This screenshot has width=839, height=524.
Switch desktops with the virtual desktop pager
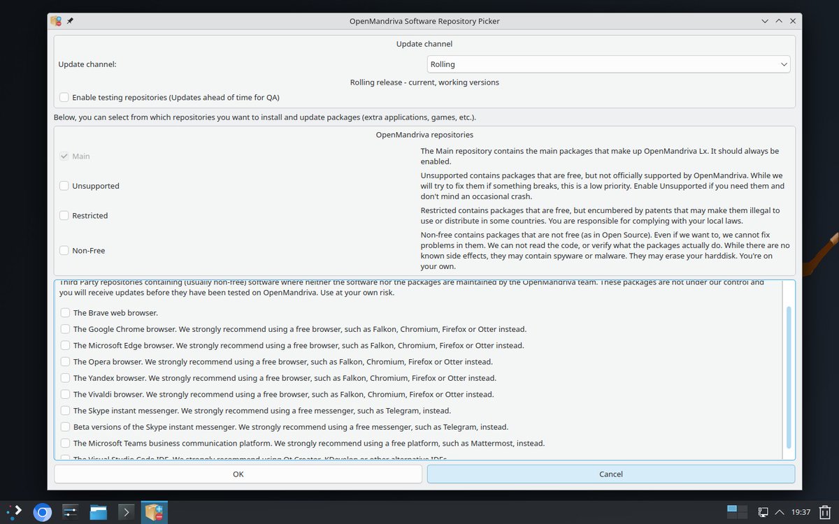(x=737, y=512)
